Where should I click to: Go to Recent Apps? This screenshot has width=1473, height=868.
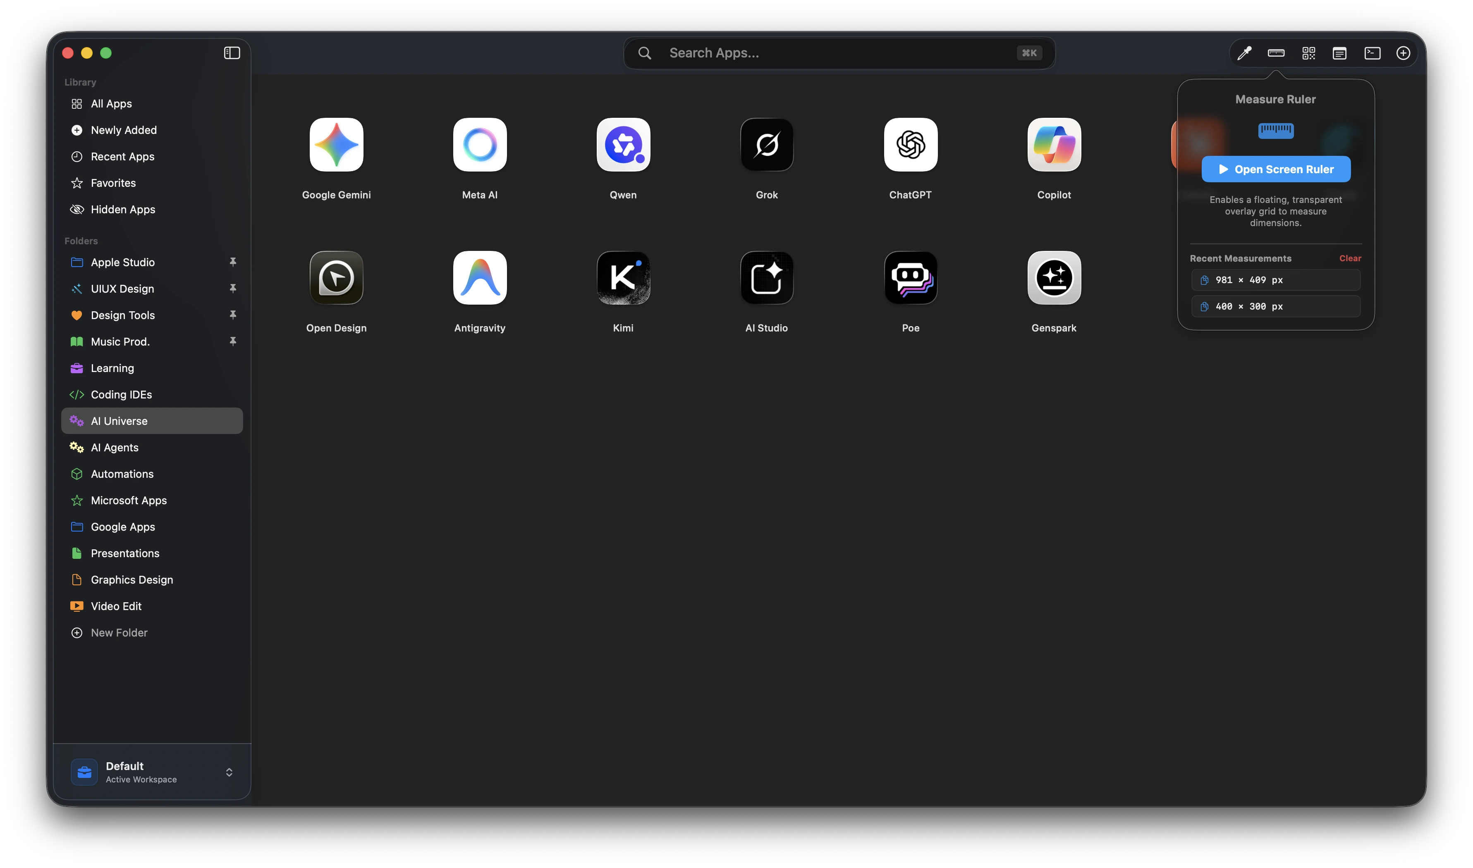[152, 156]
